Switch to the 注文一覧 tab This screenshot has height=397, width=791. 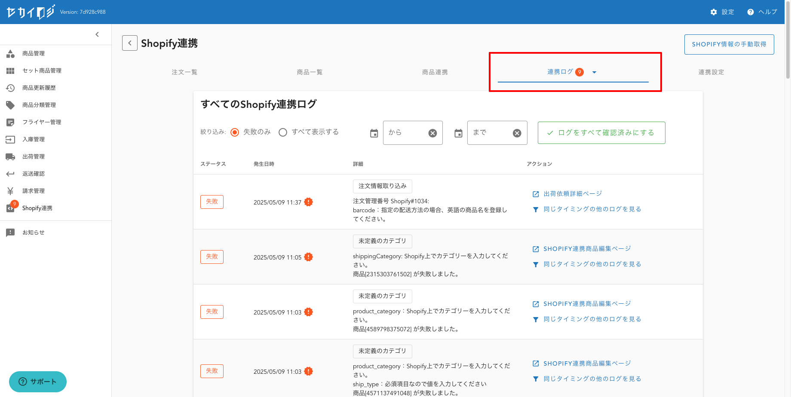(x=184, y=72)
